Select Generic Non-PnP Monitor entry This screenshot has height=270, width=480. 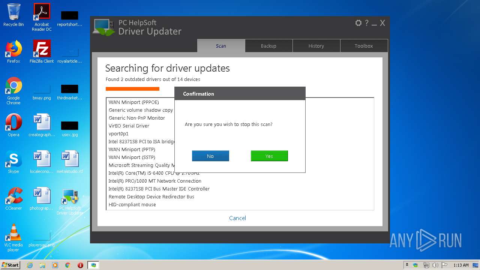click(x=137, y=118)
